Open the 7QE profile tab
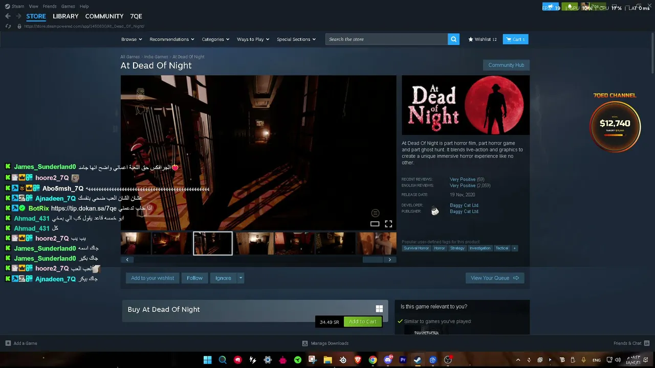The image size is (655, 368). 136,16
